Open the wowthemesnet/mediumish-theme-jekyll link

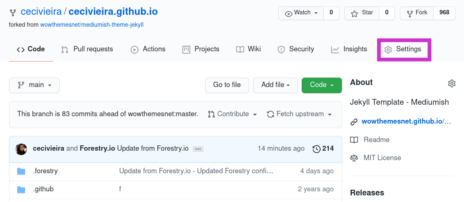coord(92,25)
